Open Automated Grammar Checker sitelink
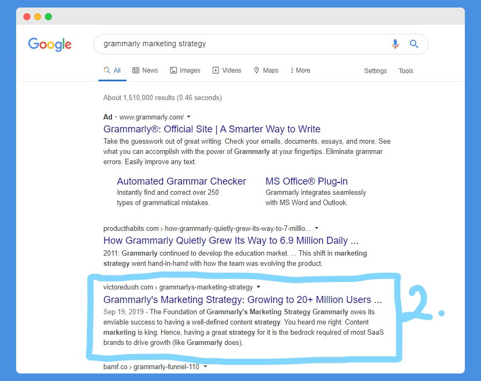This screenshot has width=481, height=381. point(181,181)
